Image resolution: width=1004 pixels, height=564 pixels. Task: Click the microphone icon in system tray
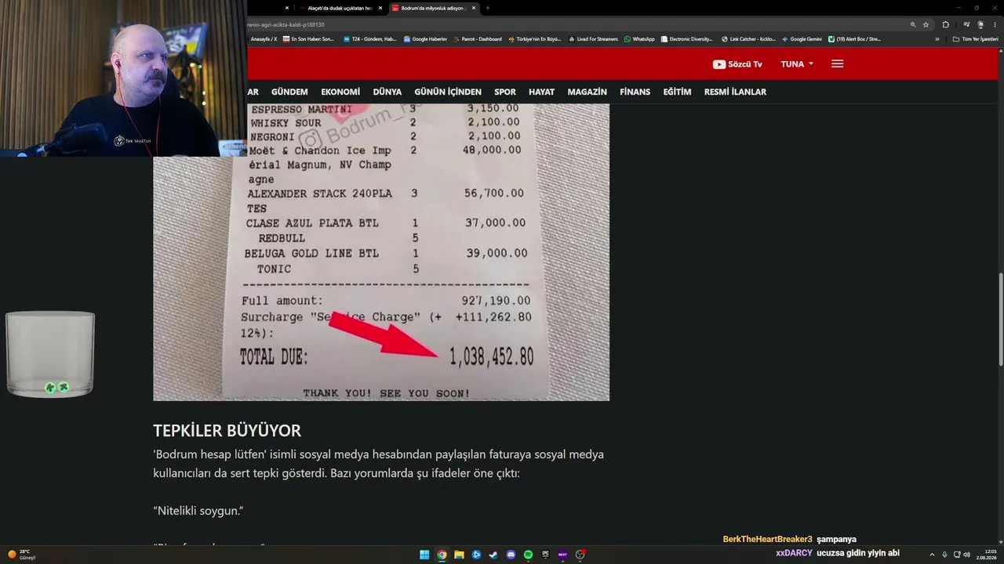[944, 555]
